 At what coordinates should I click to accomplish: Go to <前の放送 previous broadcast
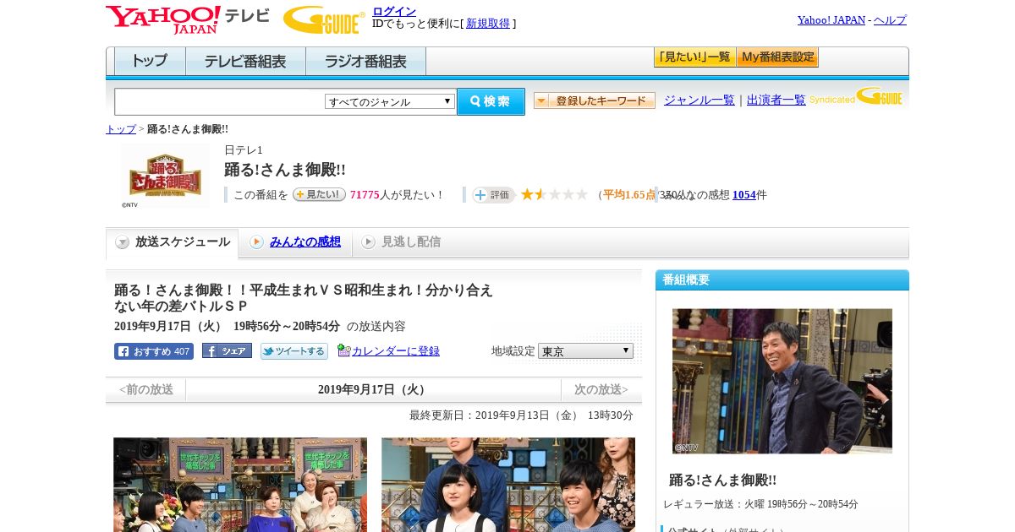pos(146,389)
